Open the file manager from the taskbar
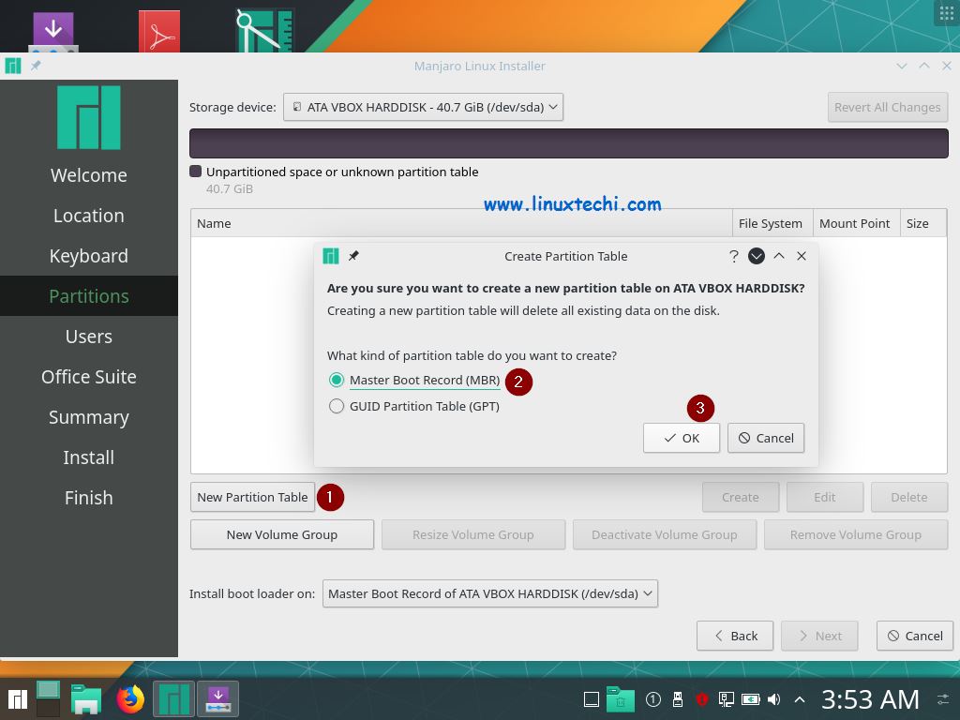960x720 pixels. pyautogui.click(x=85, y=698)
